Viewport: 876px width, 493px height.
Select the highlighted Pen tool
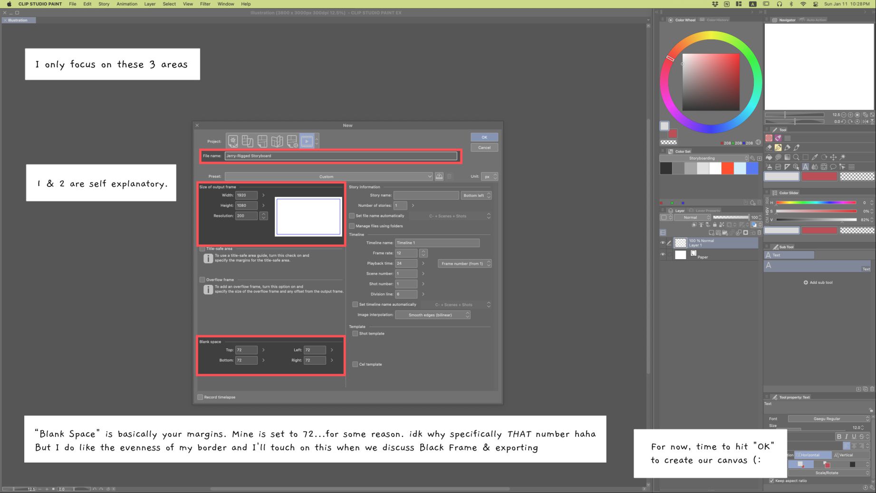(x=778, y=147)
